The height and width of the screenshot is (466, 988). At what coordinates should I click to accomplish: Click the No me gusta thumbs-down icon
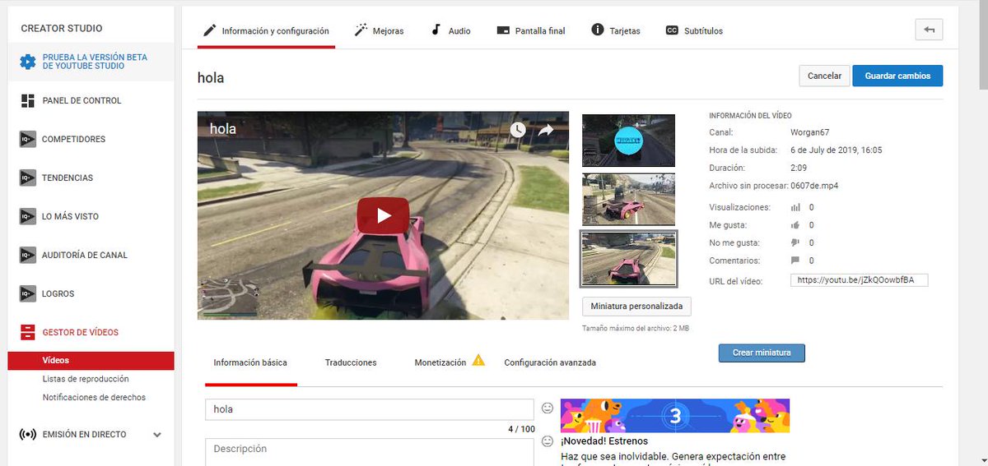click(x=796, y=243)
